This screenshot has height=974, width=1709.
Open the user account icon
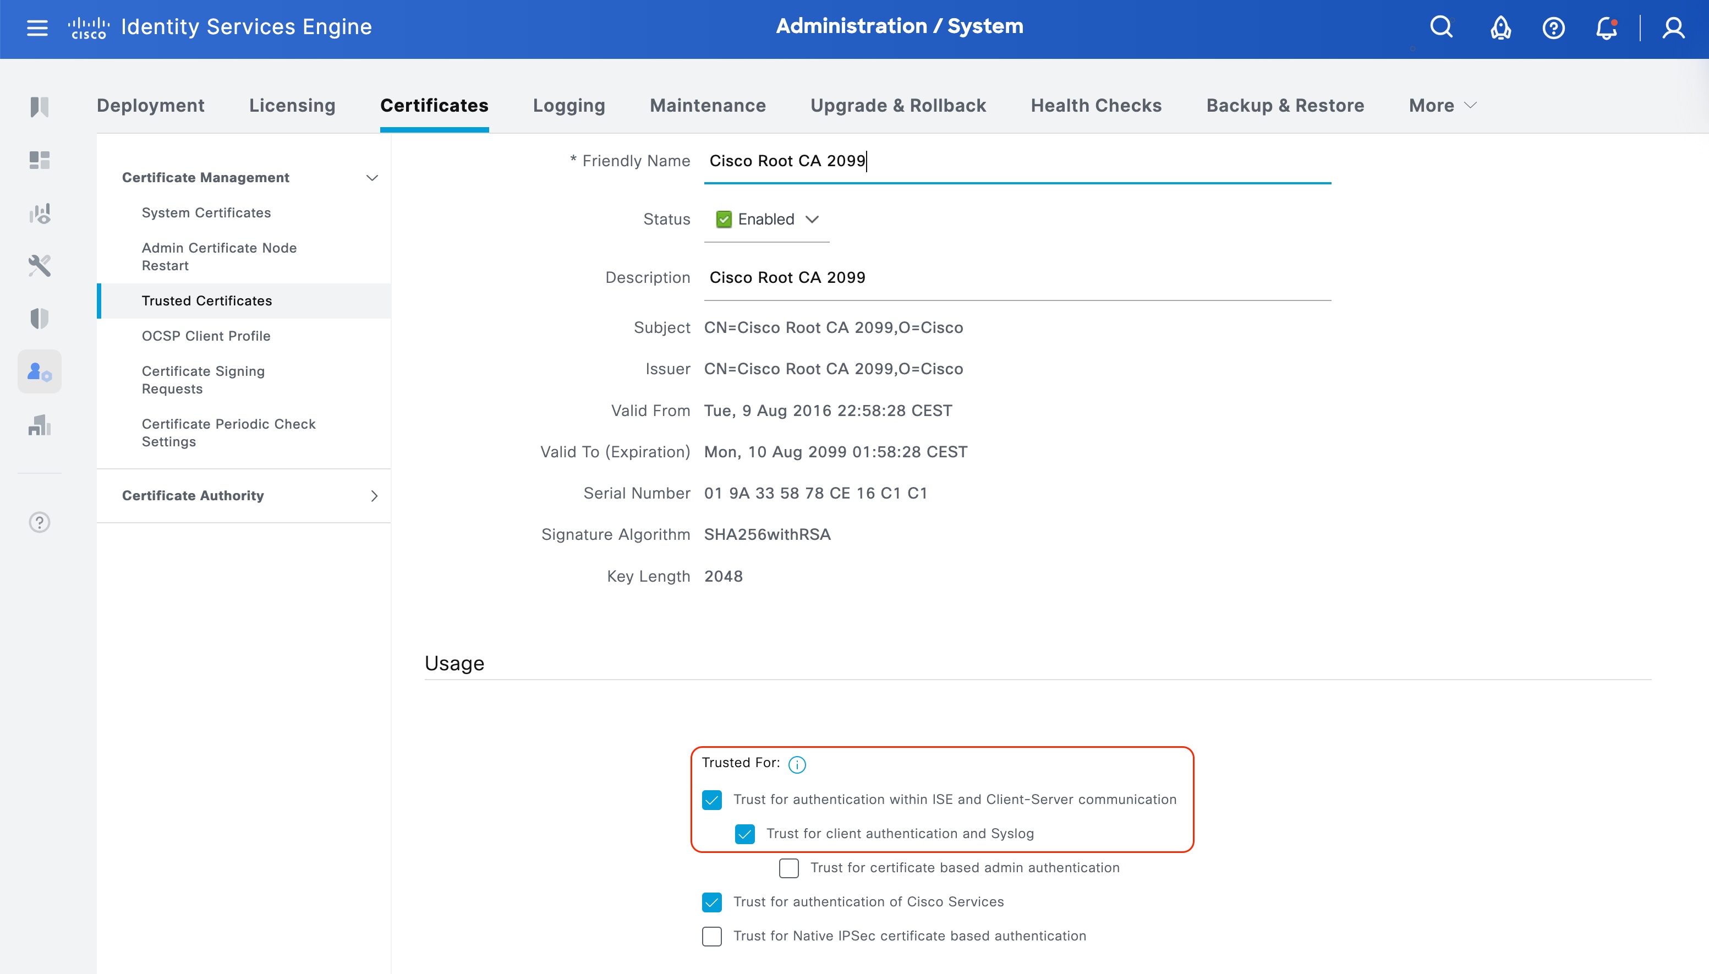(1674, 28)
